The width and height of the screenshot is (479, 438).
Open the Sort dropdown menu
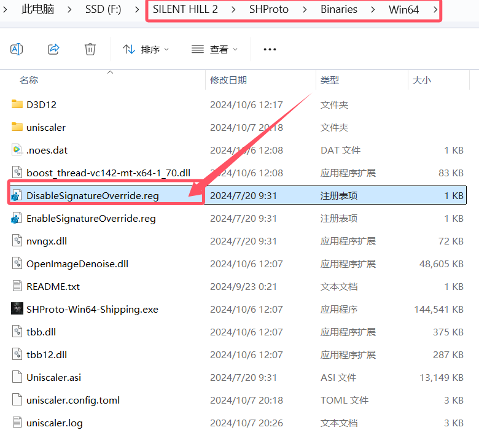tap(146, 49)
